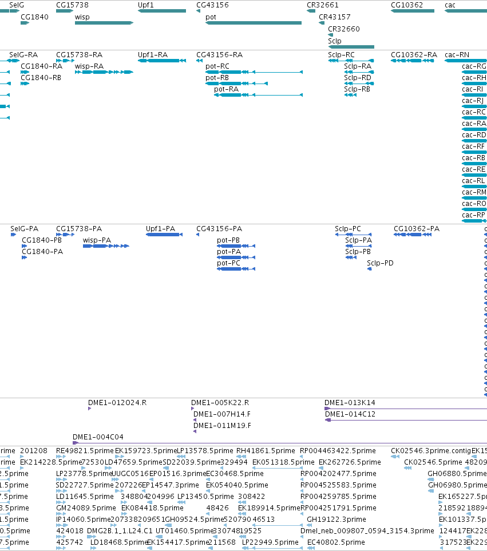This screenshot has height=551, width=487.
Task: Select the LP13578.5prime EST label
Action: click(x=205, y=450)
